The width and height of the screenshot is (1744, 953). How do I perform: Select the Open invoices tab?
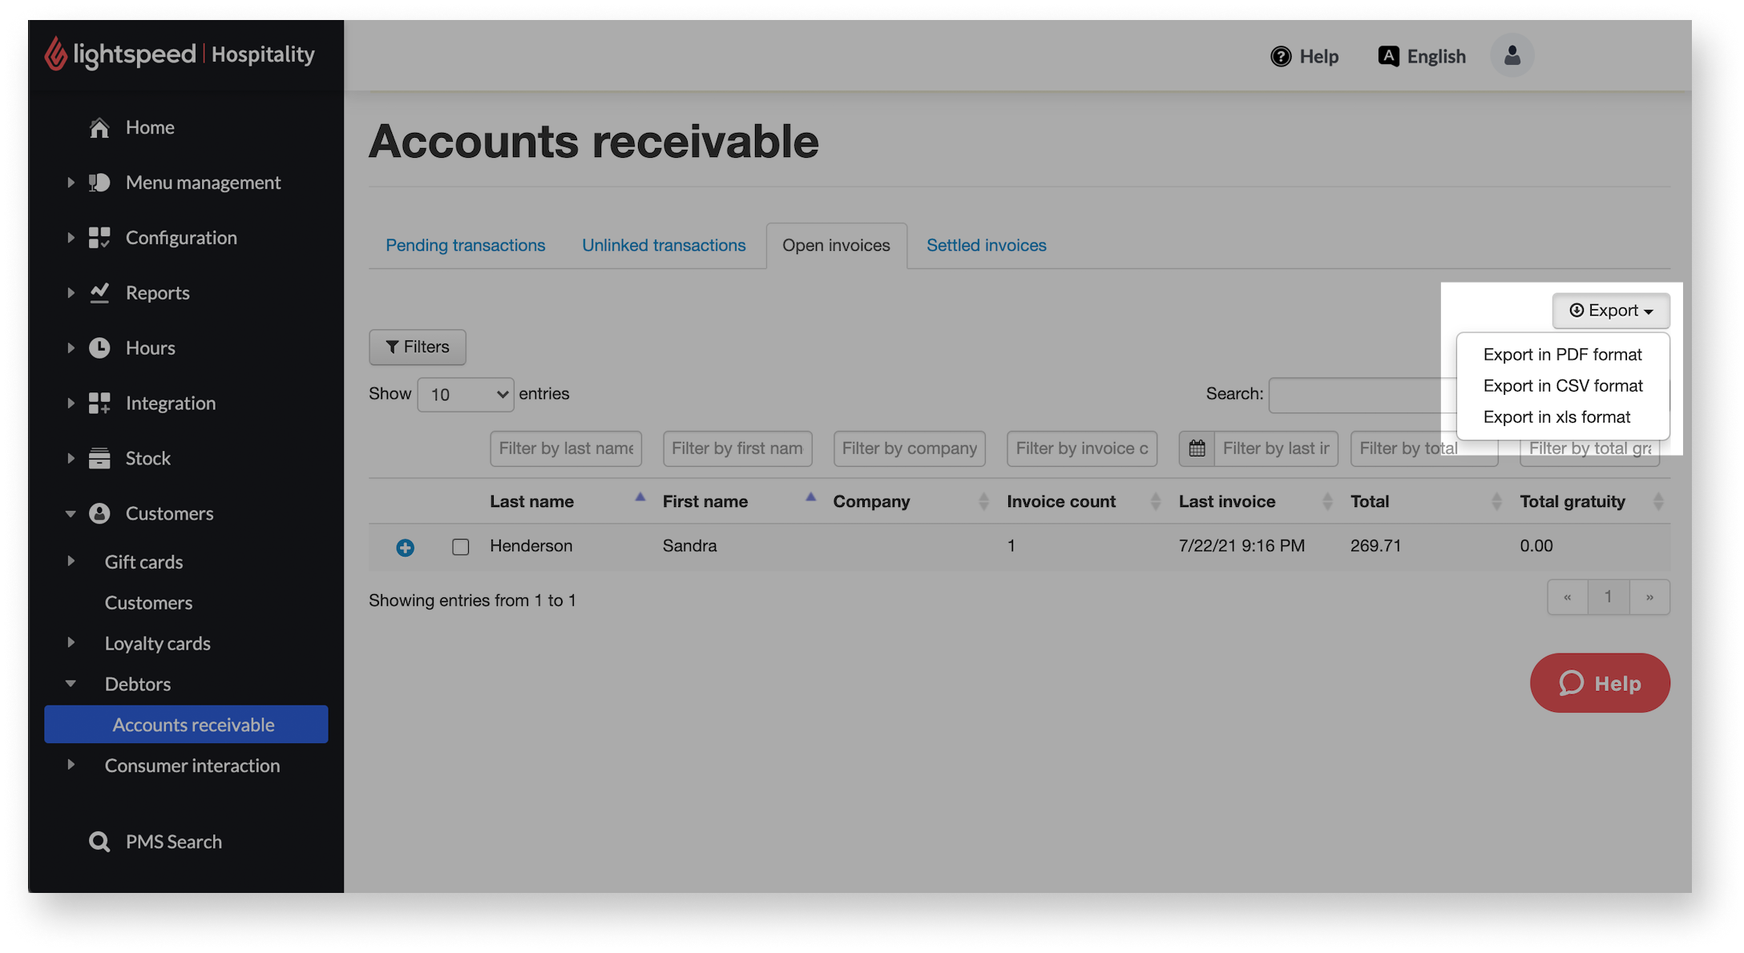[836, 246]
